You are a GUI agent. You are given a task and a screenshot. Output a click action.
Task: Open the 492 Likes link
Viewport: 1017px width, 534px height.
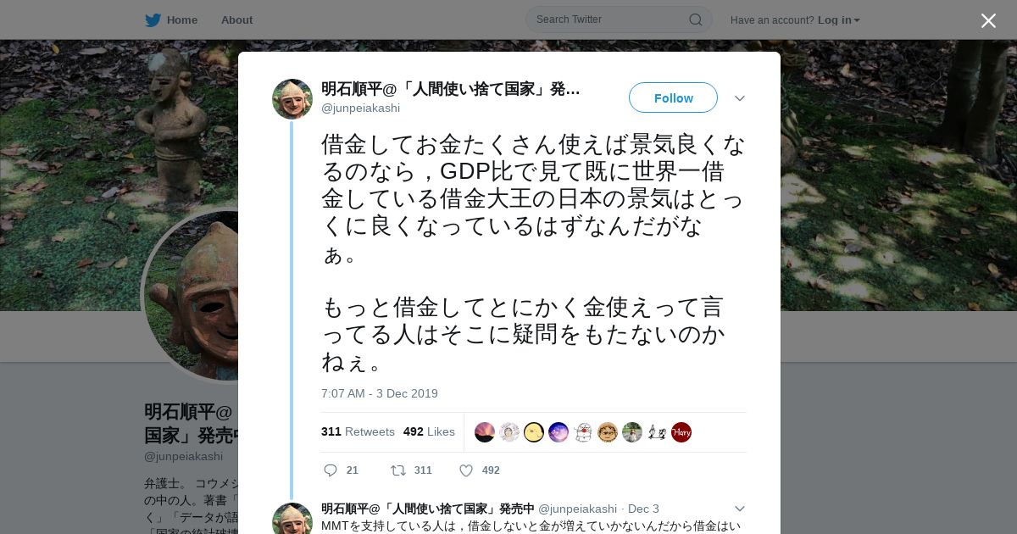pyautogui.click(x=429, y=431)
